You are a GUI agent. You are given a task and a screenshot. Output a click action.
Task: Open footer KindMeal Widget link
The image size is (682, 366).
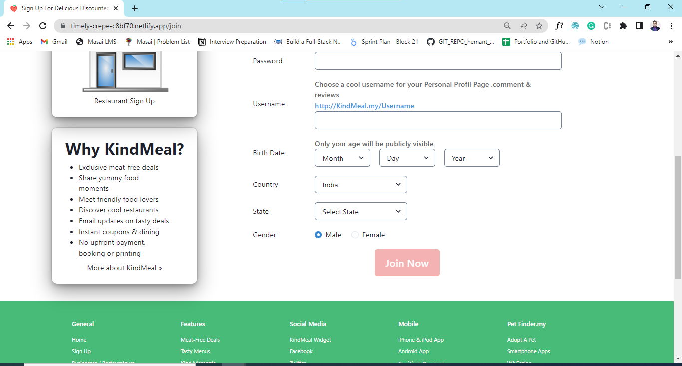click(310, 340)
